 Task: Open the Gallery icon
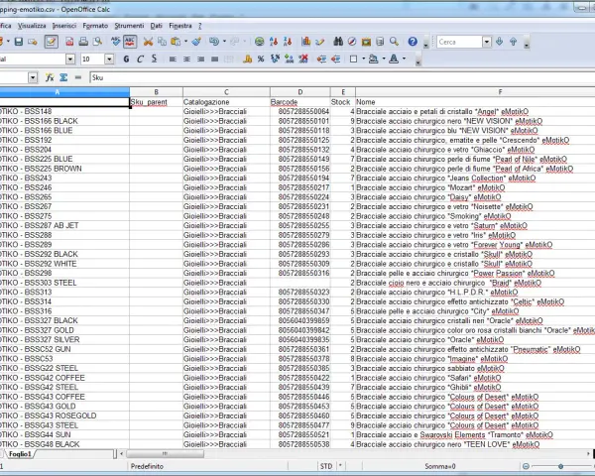pyautogui.click(x=366, y=42)
